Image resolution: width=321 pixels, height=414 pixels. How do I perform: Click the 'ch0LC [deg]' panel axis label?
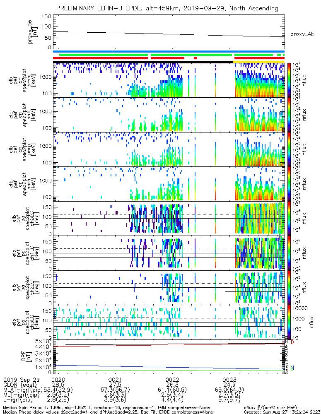pos(35,219)
